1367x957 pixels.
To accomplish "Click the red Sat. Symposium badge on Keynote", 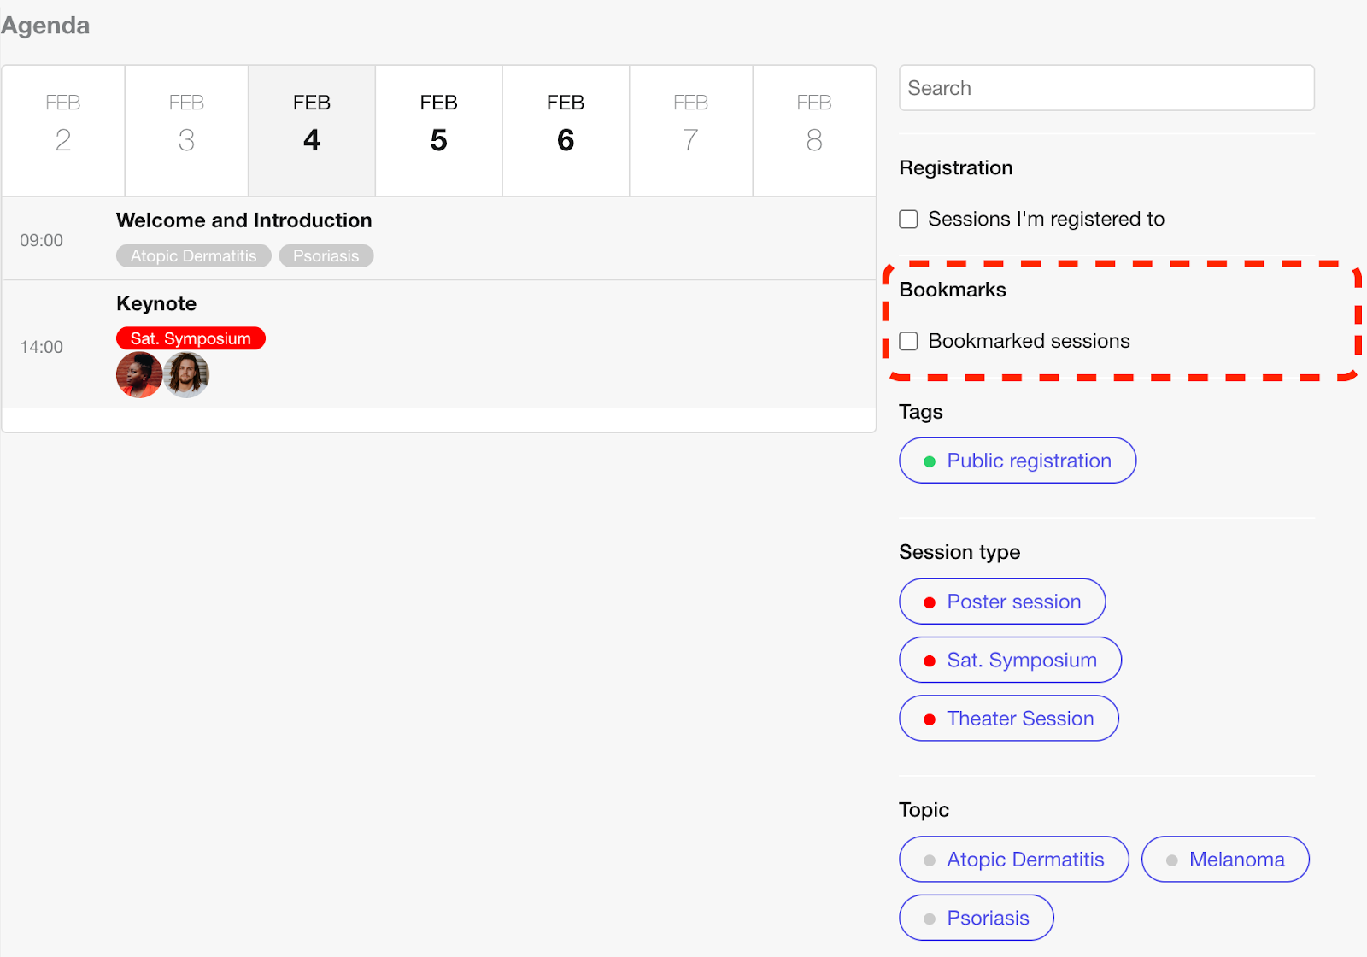I will (191, 338).
